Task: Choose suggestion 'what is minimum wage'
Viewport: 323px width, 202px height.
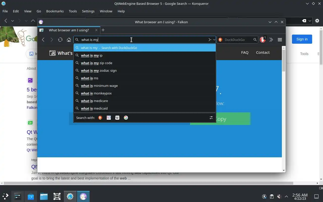Action: pos(145,86)
